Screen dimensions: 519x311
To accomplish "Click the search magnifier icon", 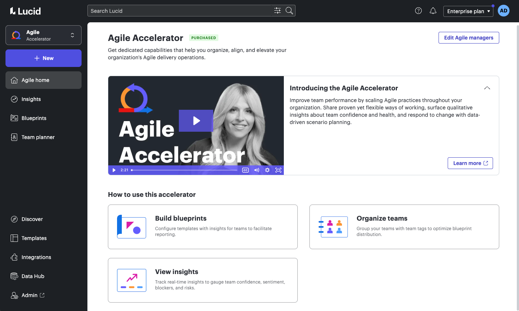I will (289, 11).
